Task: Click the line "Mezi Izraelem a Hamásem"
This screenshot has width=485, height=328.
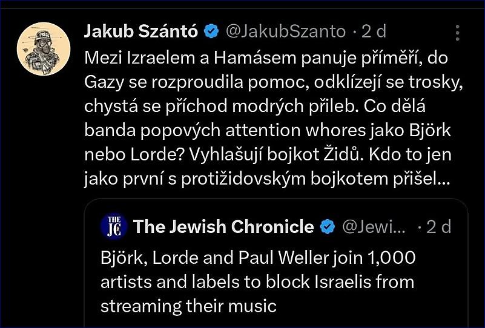Action: click(x=174, y=58)
